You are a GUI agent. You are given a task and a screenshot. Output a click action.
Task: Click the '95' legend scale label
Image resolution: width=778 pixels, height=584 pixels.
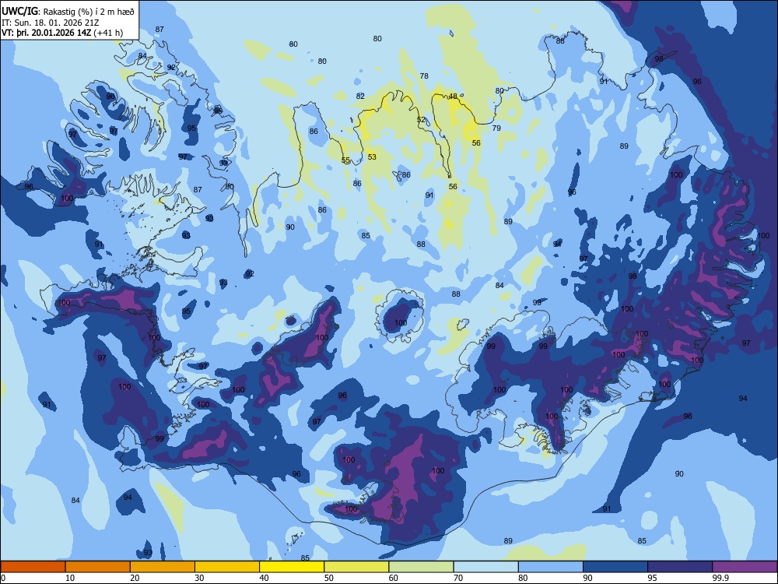click(653, 578)
